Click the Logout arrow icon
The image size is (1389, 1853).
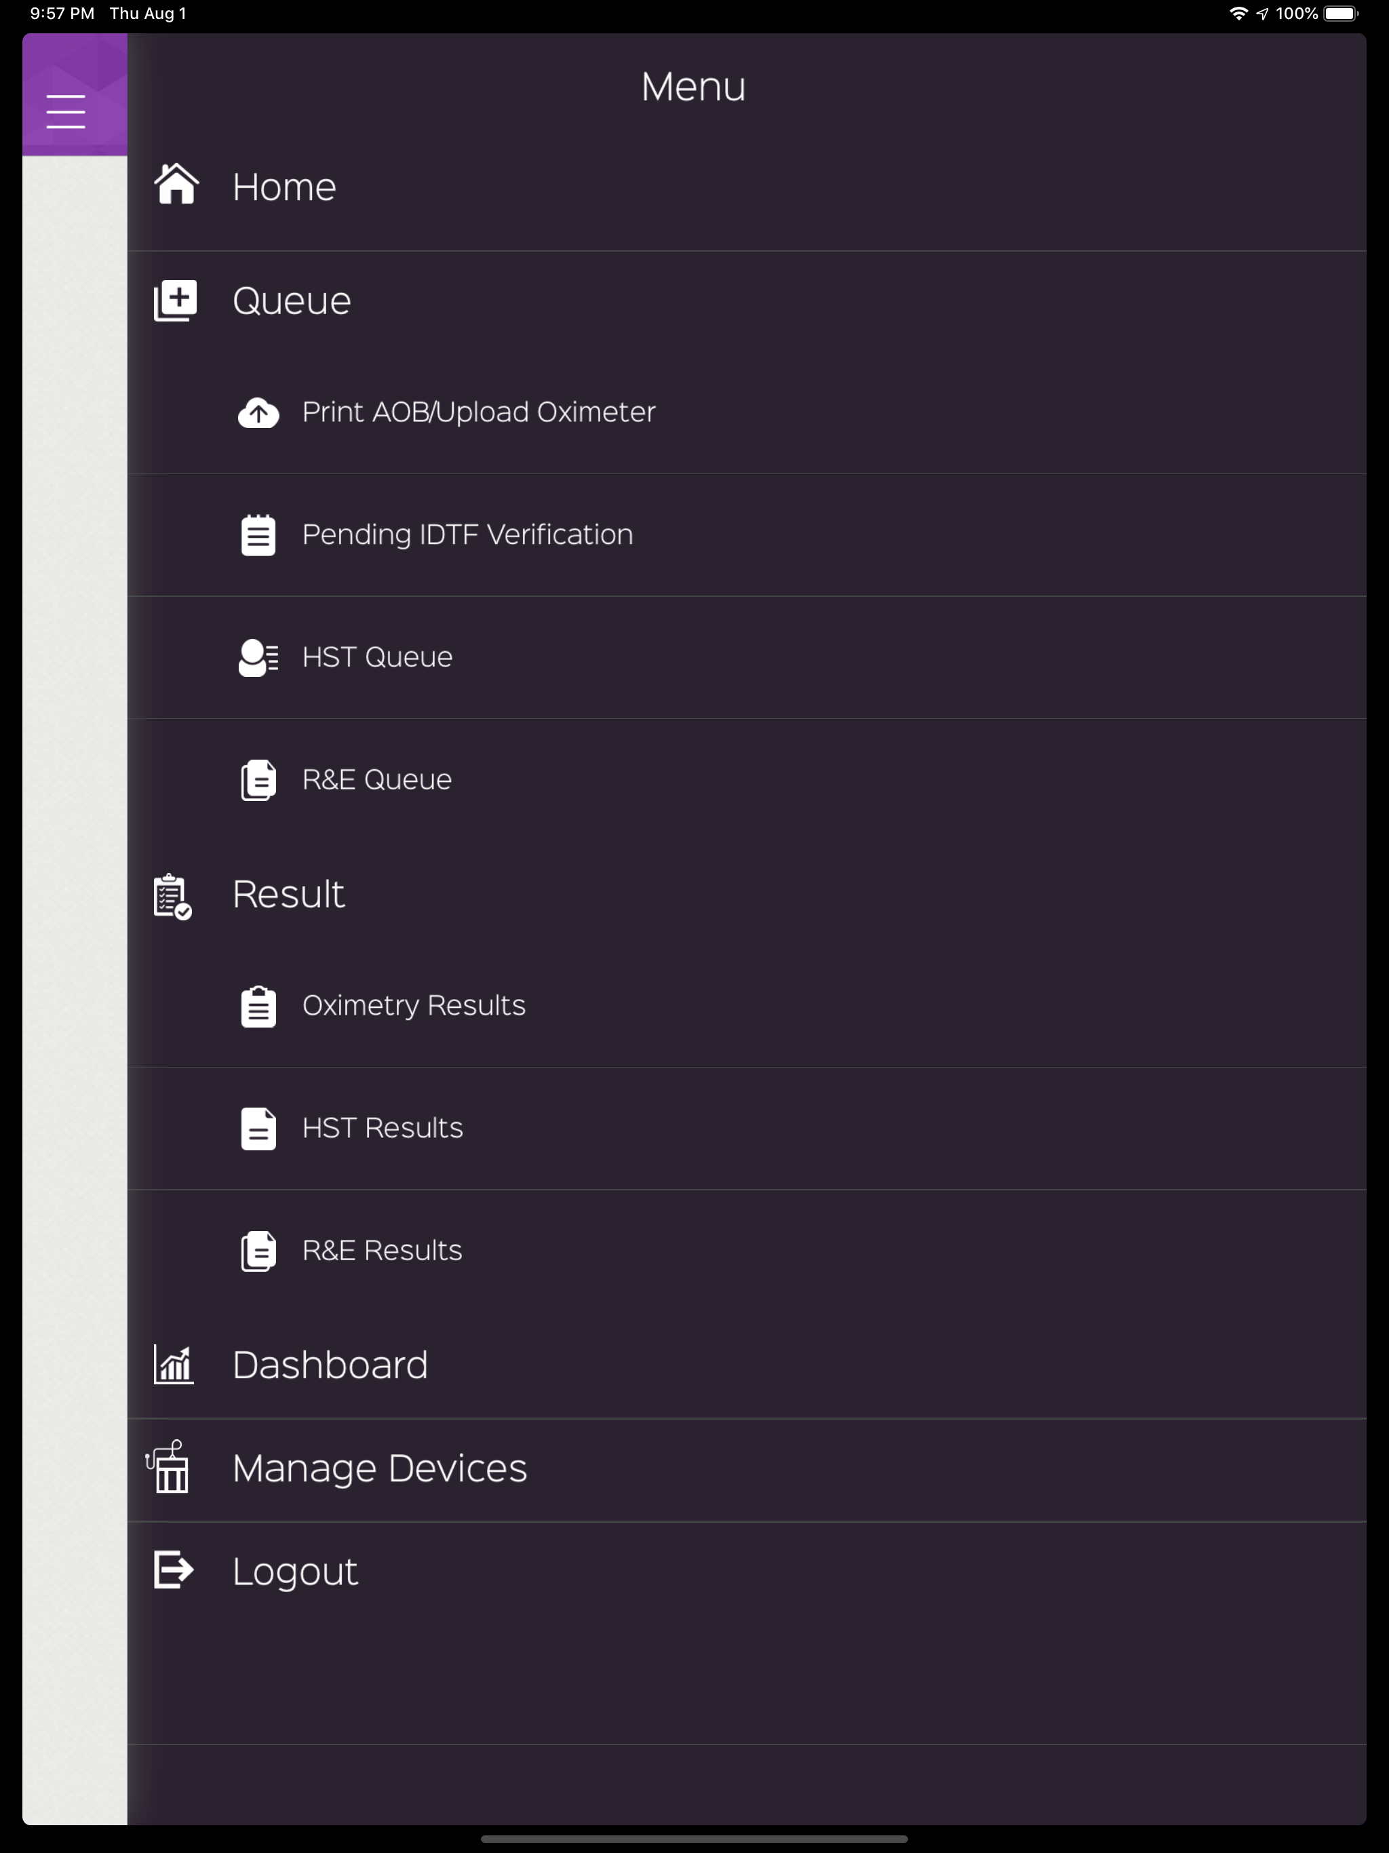(174, 1570)
